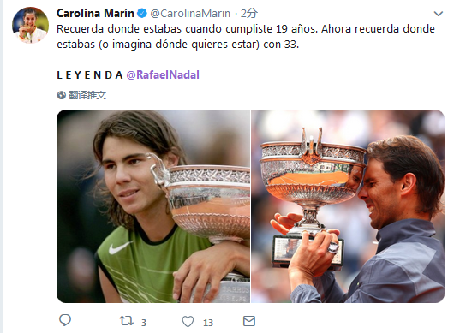Open the @RafaelNadal mention link

163,75
